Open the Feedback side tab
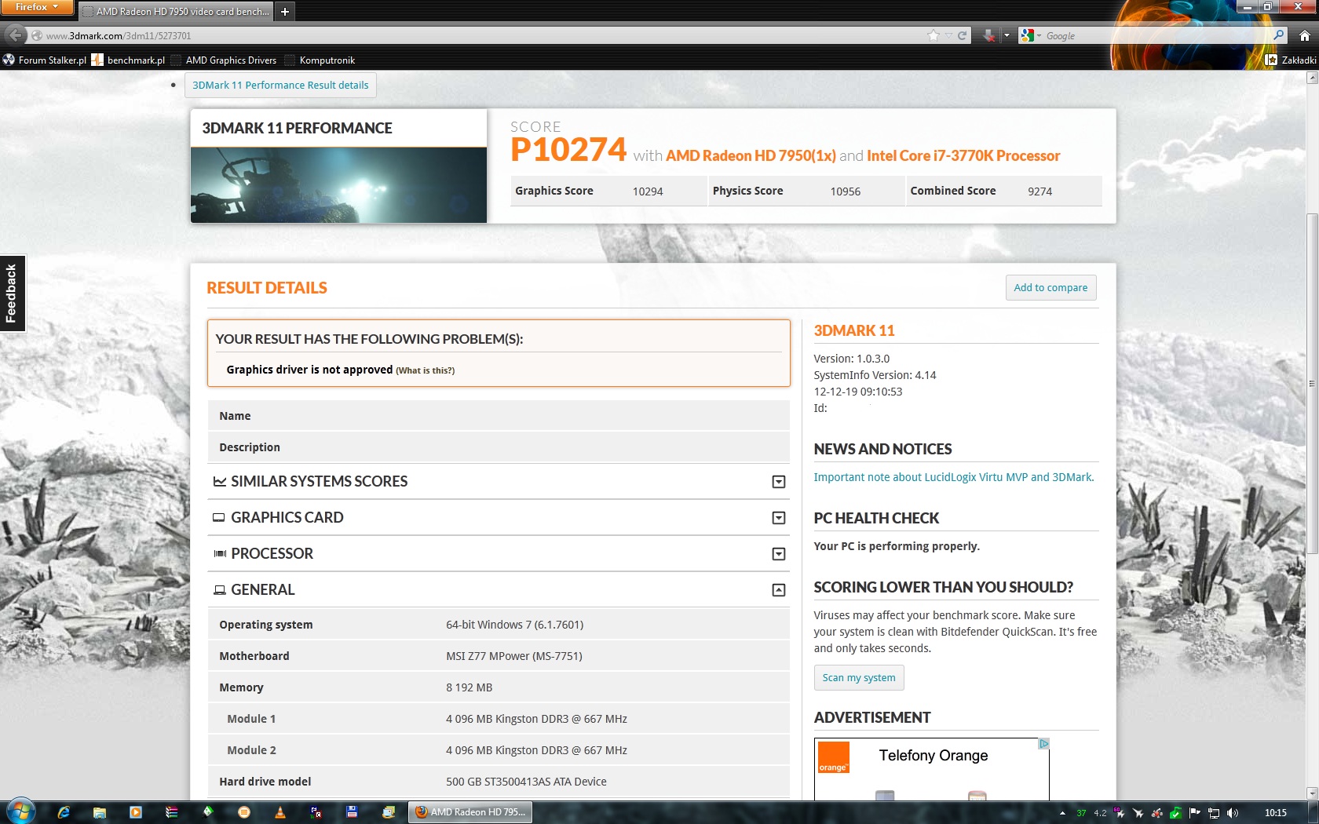1319x824 pixels. click(x=13, y=294)
